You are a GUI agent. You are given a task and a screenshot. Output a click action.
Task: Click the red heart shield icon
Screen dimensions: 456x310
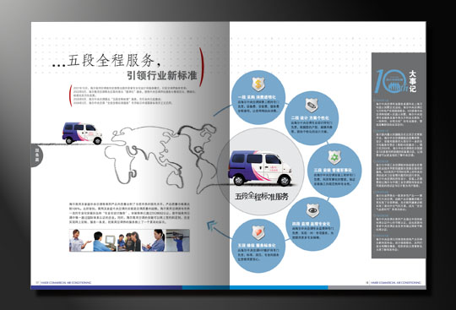tap(258, 233)
